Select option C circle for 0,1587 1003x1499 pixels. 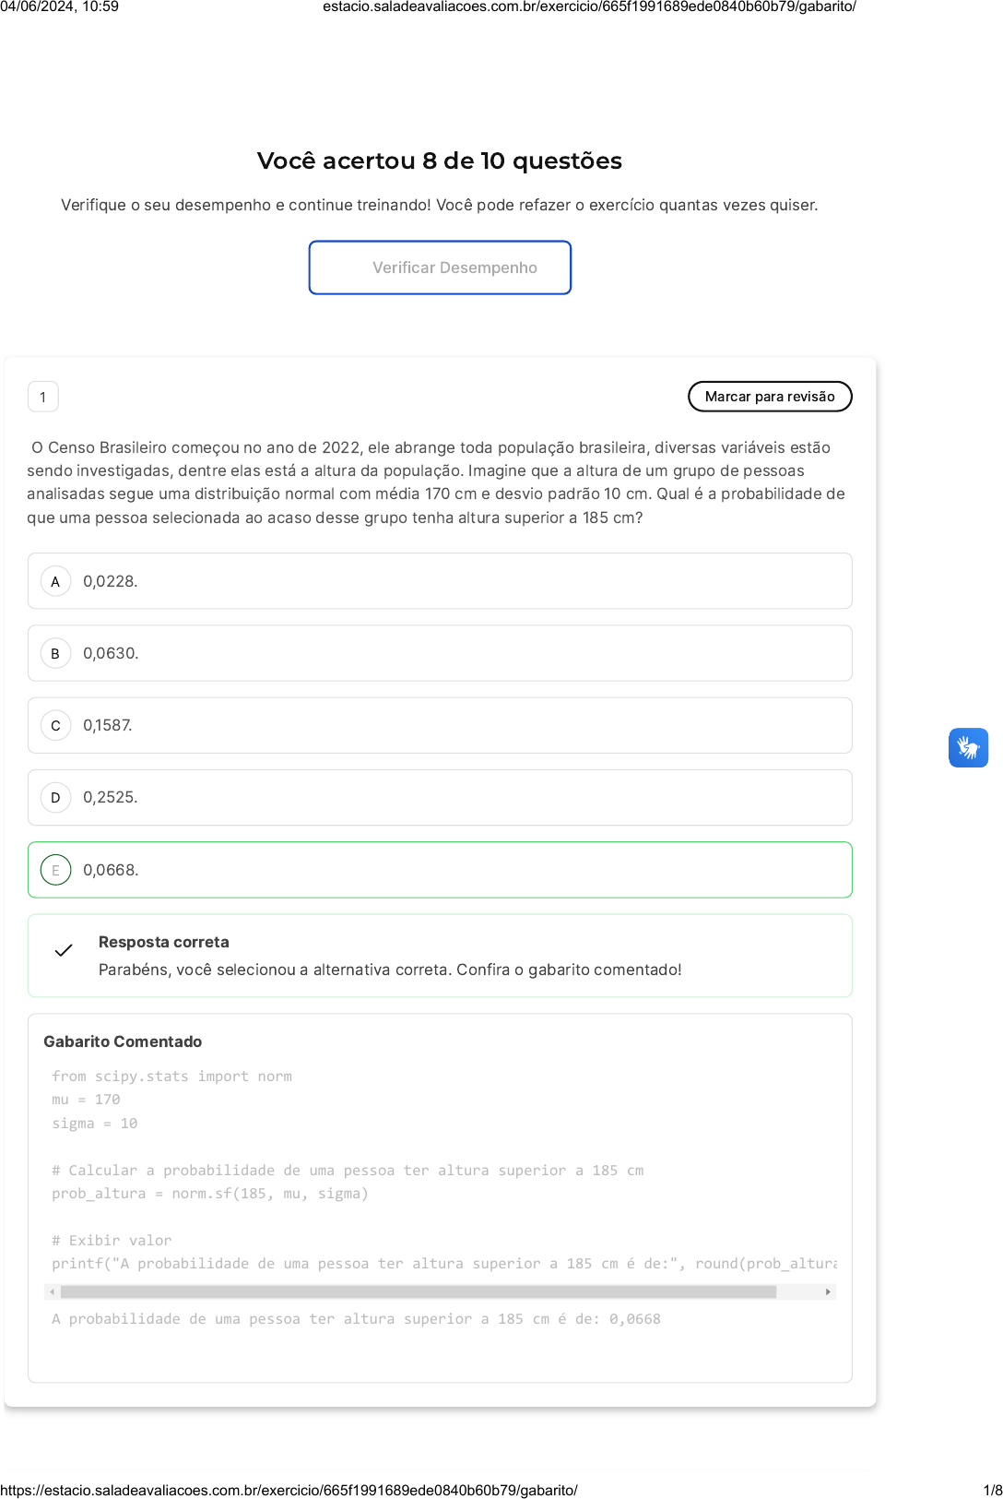coord(55,725)
